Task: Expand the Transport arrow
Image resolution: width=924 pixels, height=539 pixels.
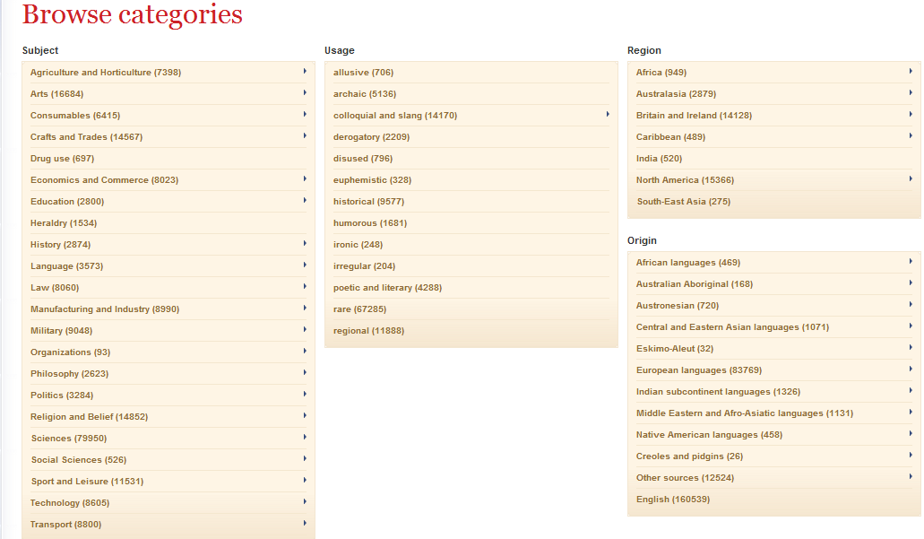Action: [305, 523]
